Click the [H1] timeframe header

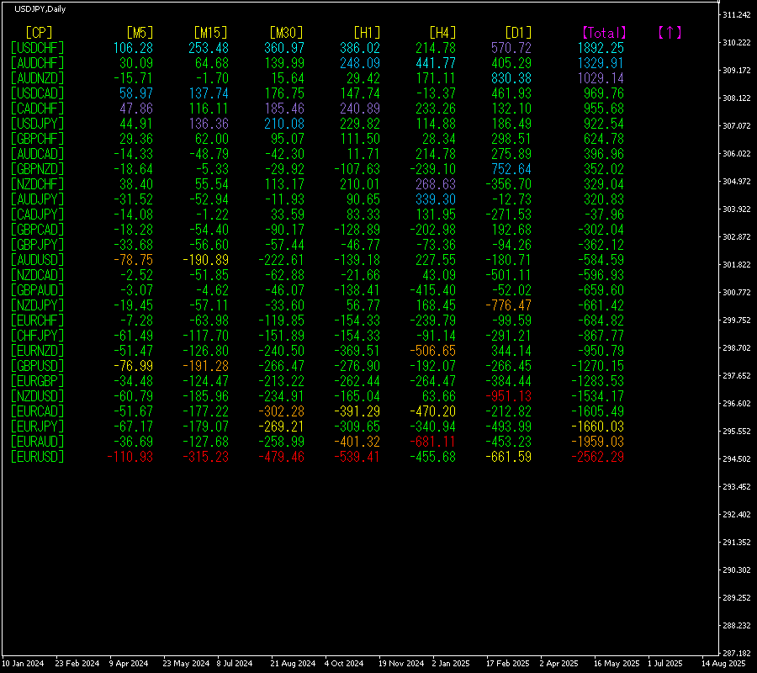pyautogui.click(x=367, y=33)
